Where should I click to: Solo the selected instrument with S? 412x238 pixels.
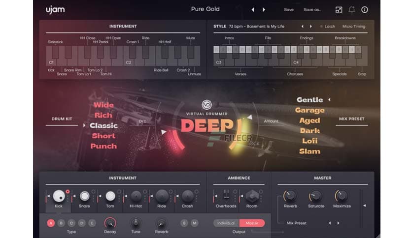pos(184,223)
